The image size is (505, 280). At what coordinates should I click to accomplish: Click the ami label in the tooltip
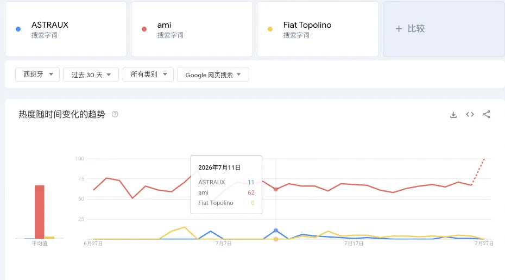(203, 192)
